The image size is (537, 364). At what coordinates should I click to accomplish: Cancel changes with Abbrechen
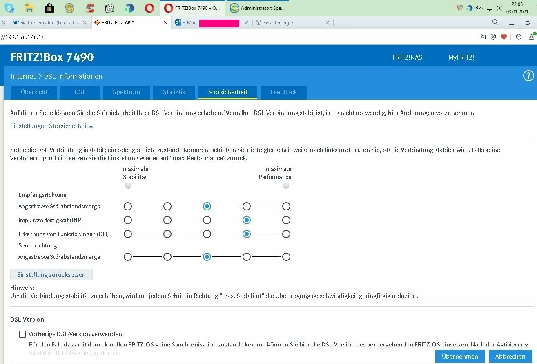click(x=510, y=356)
